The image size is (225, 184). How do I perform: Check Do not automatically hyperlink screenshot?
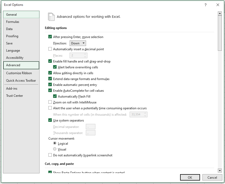coord(50,155)
